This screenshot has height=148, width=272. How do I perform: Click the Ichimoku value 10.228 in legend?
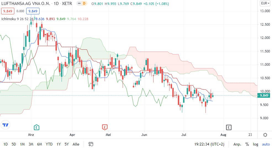point(83,19)
